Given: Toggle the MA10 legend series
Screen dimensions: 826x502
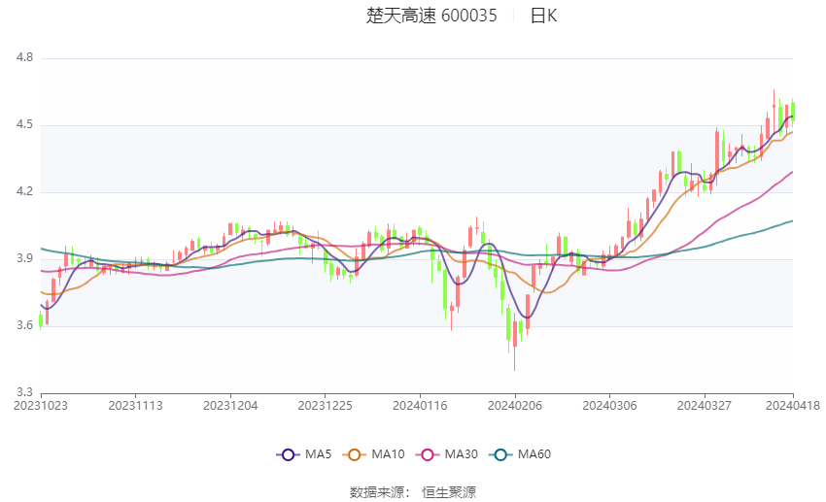Looking at the screenshot, I should [x=374, y=454].
